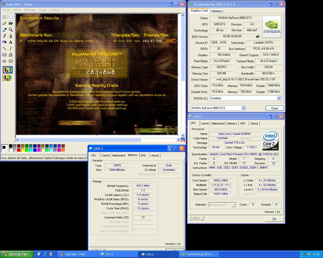This screenshot has width=323, height=258.
Task: Switch to the Graphics Card tab in GPU-Z
Action: tap(199, 11)
